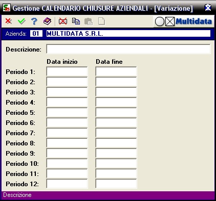The width and height of the screenshot is (216, 201).
Task: Click Periodo 11 Data inizio field
Action: click(x=67, y=173)
